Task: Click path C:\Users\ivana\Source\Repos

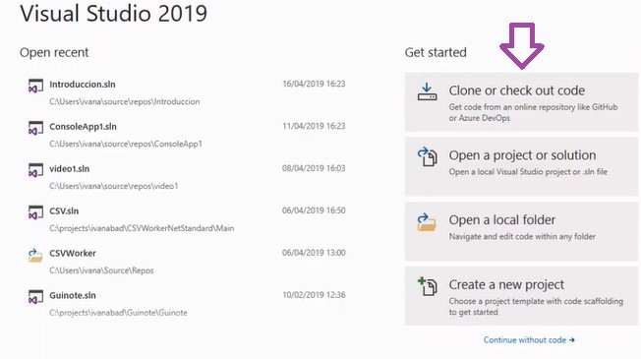Action: pos(101,270)
